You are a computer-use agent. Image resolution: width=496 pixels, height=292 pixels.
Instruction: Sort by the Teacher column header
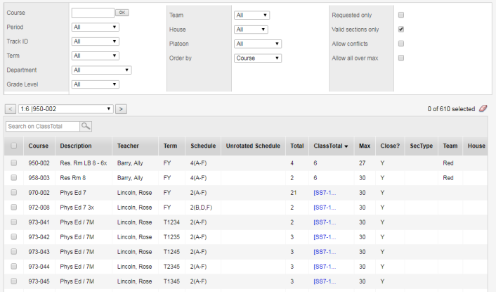128,146
